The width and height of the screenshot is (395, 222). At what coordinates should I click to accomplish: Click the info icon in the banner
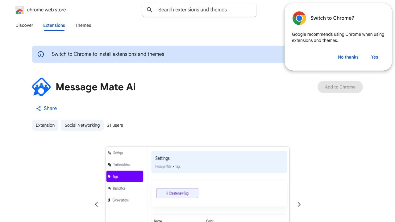[41, 54]
